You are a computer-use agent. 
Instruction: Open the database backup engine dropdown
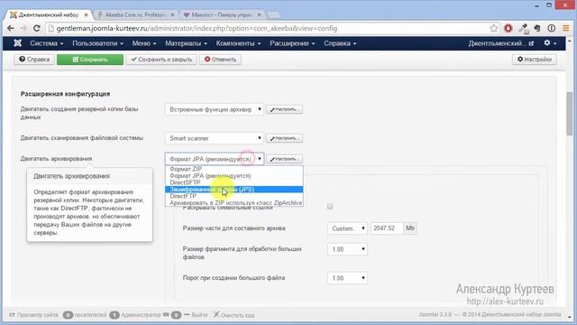coord(215,109)
